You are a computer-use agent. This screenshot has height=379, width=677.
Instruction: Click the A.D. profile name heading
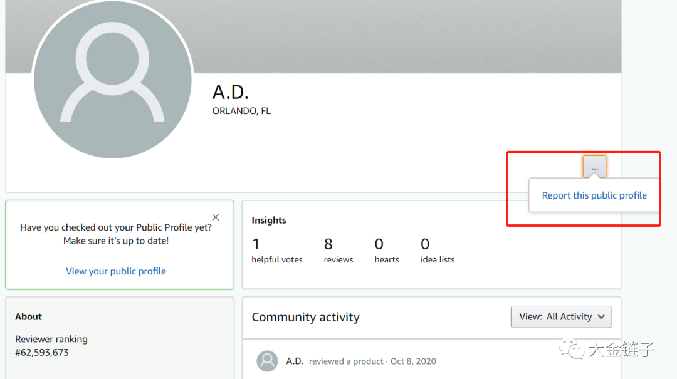231,92
